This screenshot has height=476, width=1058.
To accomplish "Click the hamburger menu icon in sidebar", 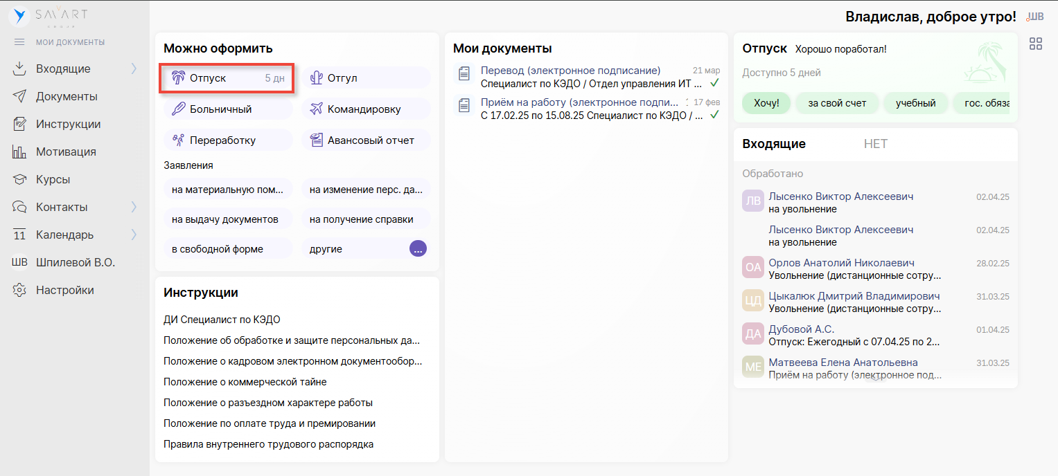I will (x=19, y=42).
